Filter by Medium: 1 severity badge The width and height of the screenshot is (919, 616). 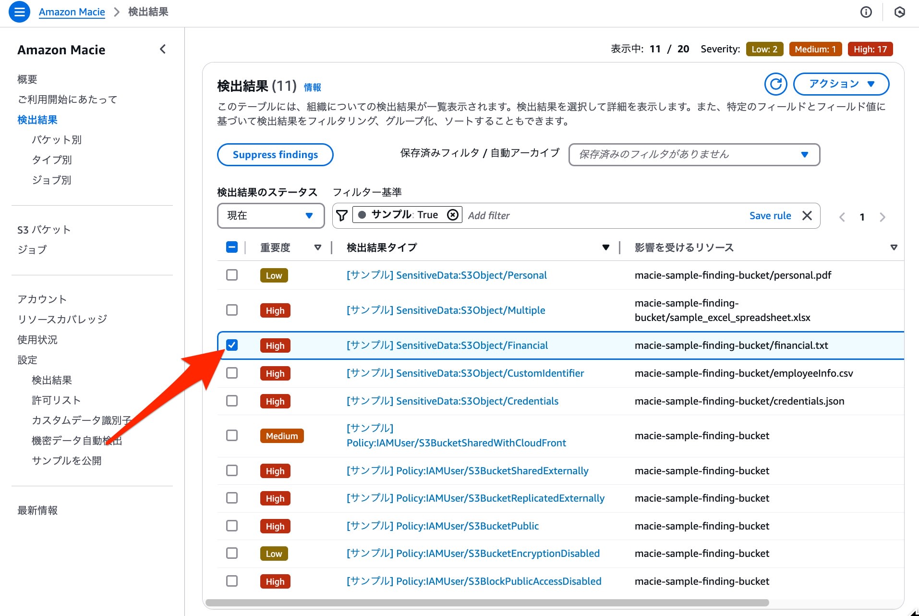815,49
